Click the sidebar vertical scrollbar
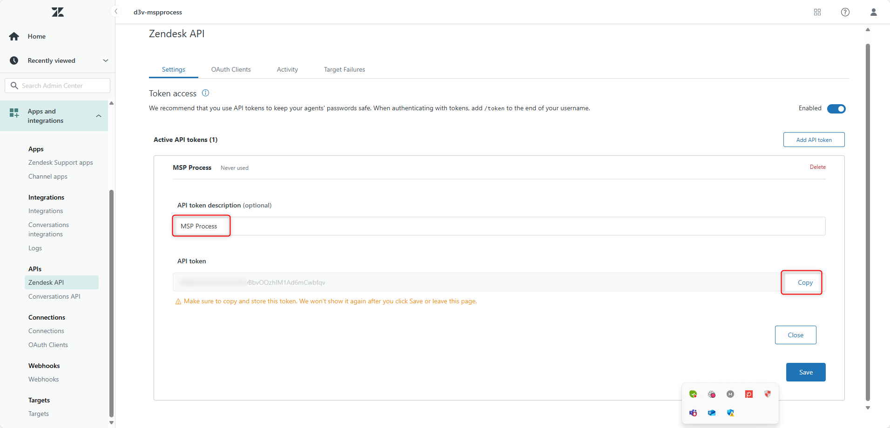Image resolution: width=890 pixels, height=428 pixels. click(111, 303)
